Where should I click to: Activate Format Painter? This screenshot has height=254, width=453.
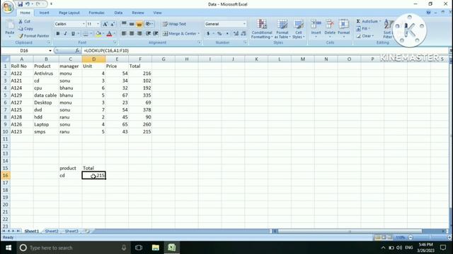point(34,36)
